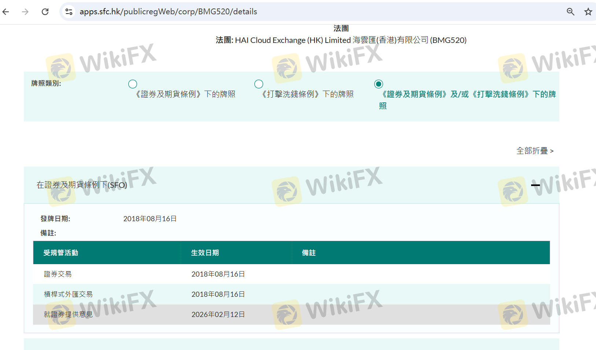Reload the page with refresh icon
The width and height of the screenshot is (596, 350).
[45, 12]
